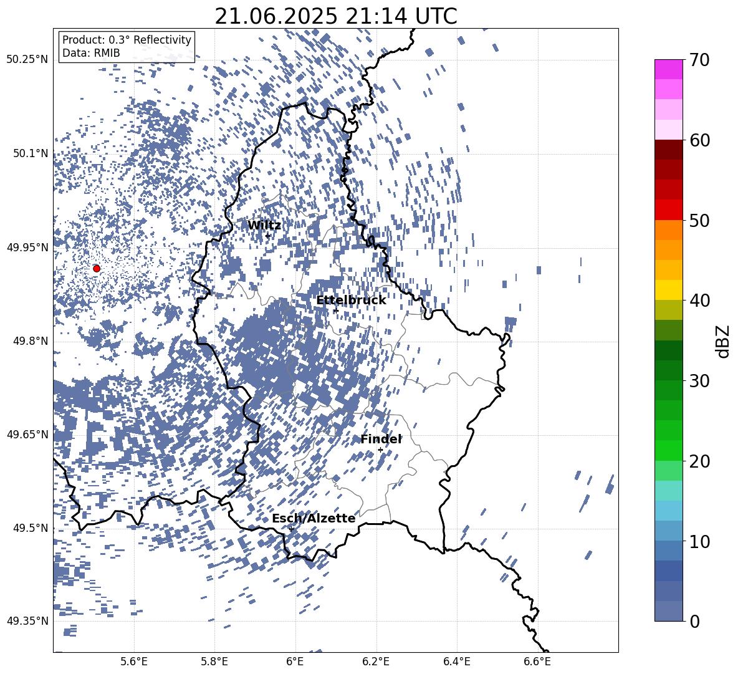Click the 50.1°N latitude label
The image size is (738, 674).
click(x=31, y=154)
